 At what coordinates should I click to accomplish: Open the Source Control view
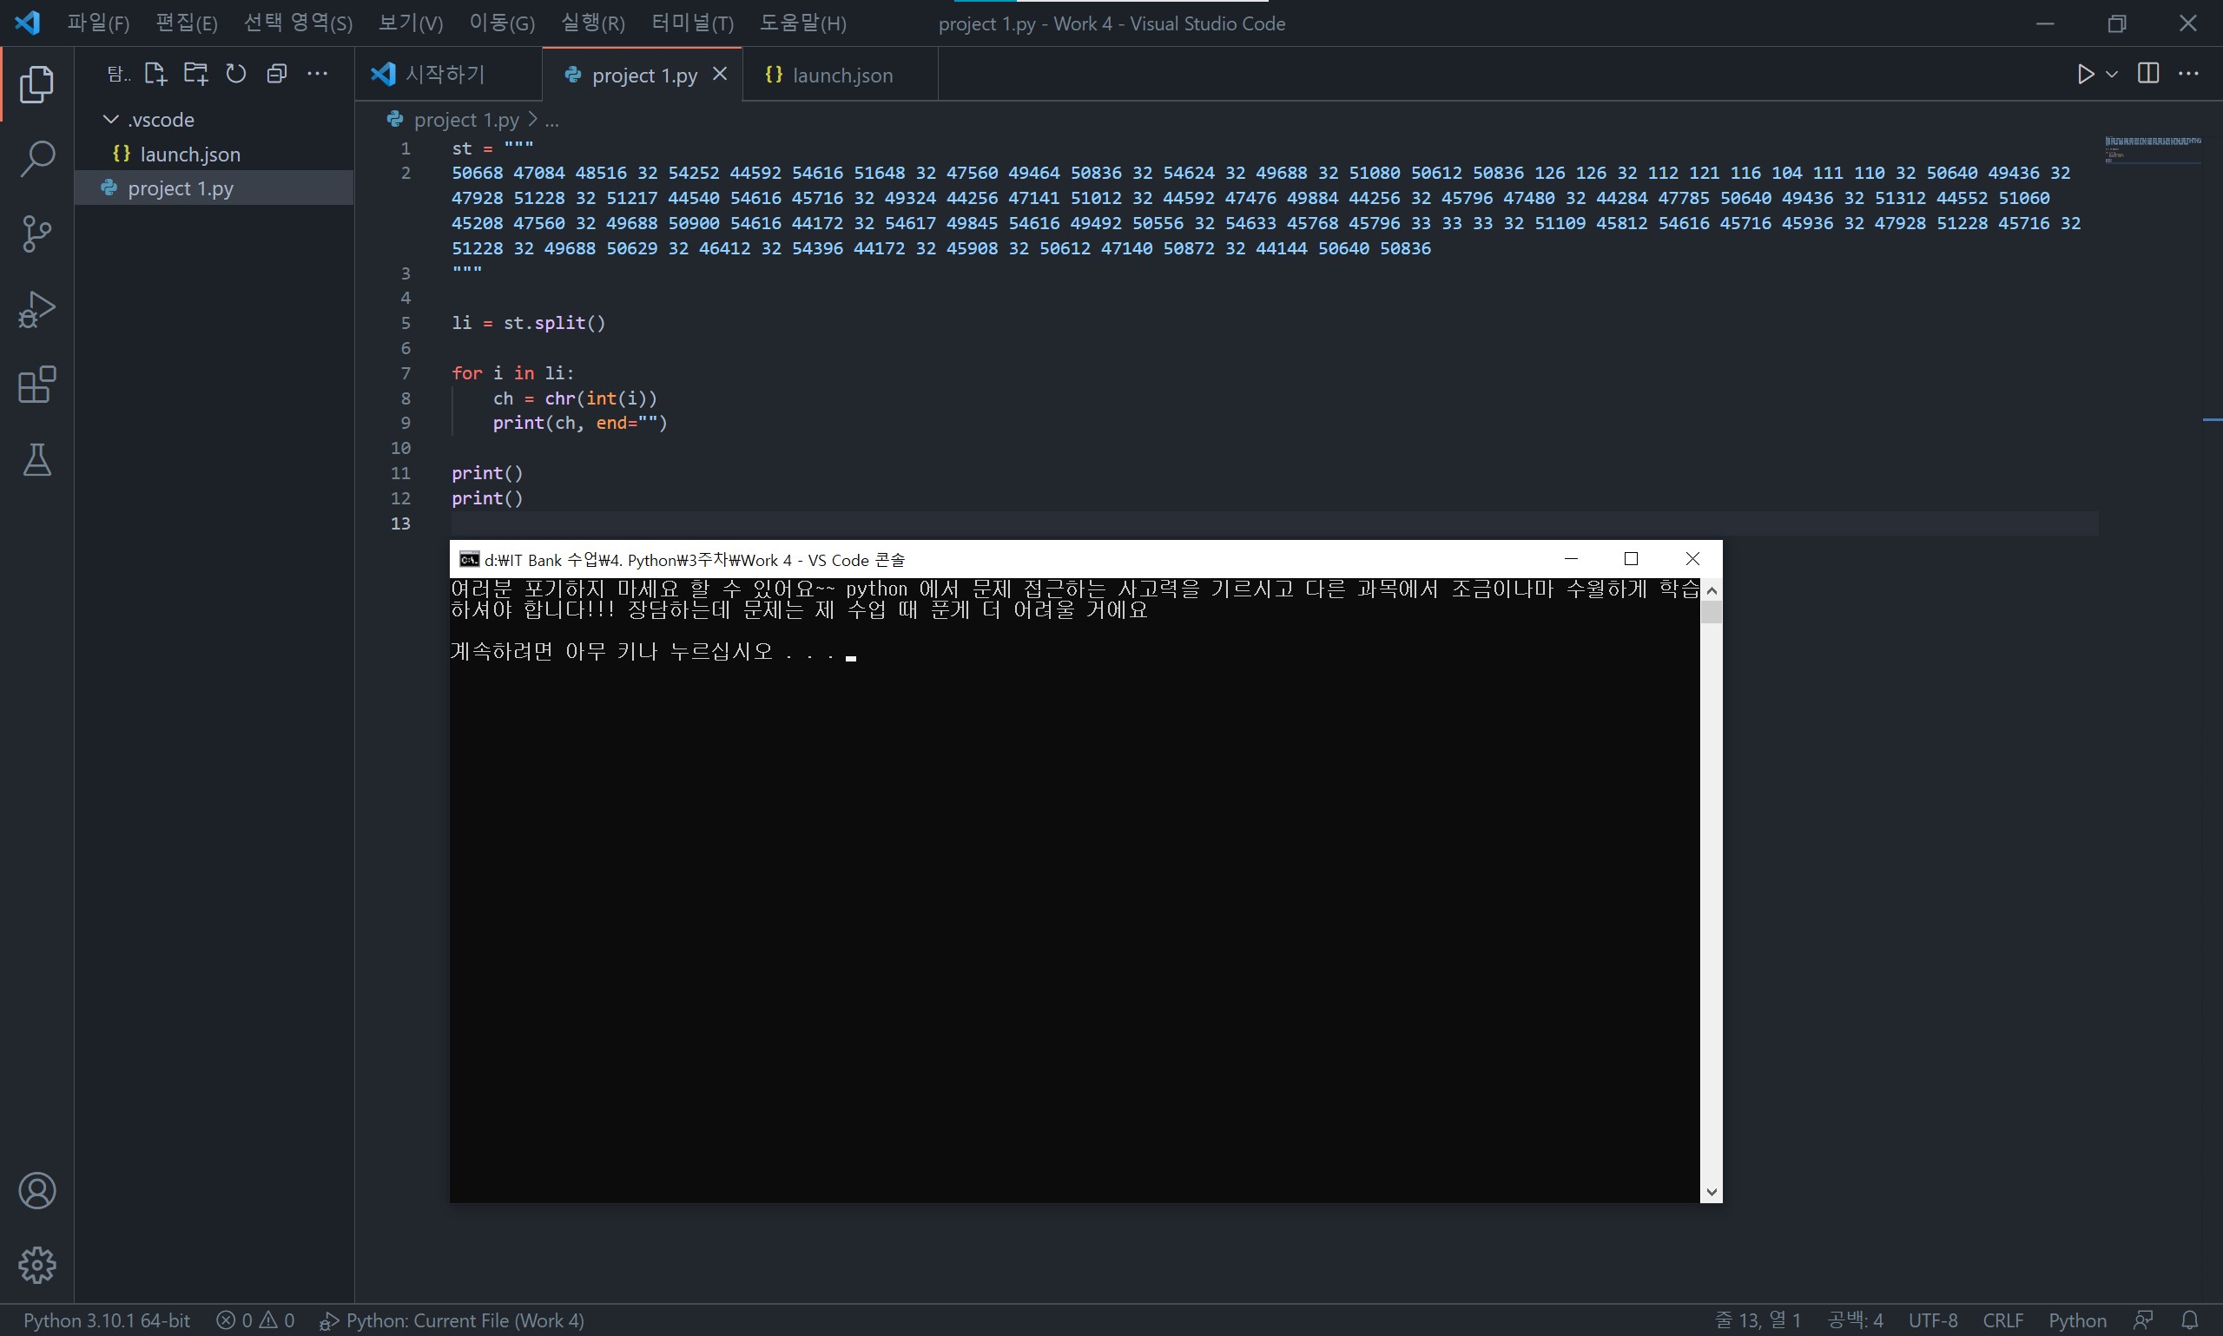pos(36,234)
